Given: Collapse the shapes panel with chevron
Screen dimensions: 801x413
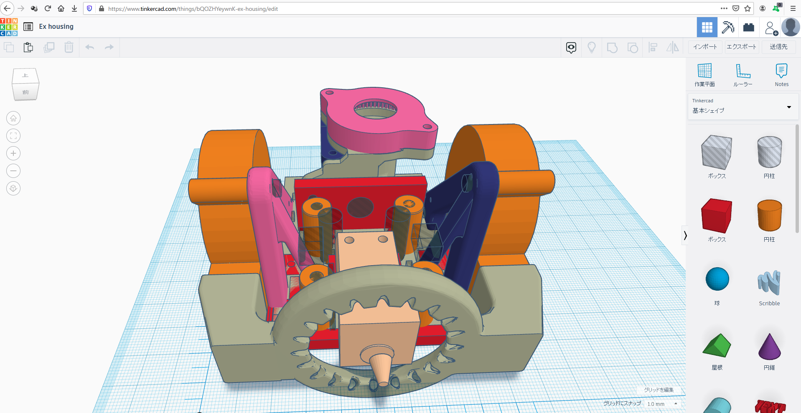Looking at the screenshot, I should point(685,236).
